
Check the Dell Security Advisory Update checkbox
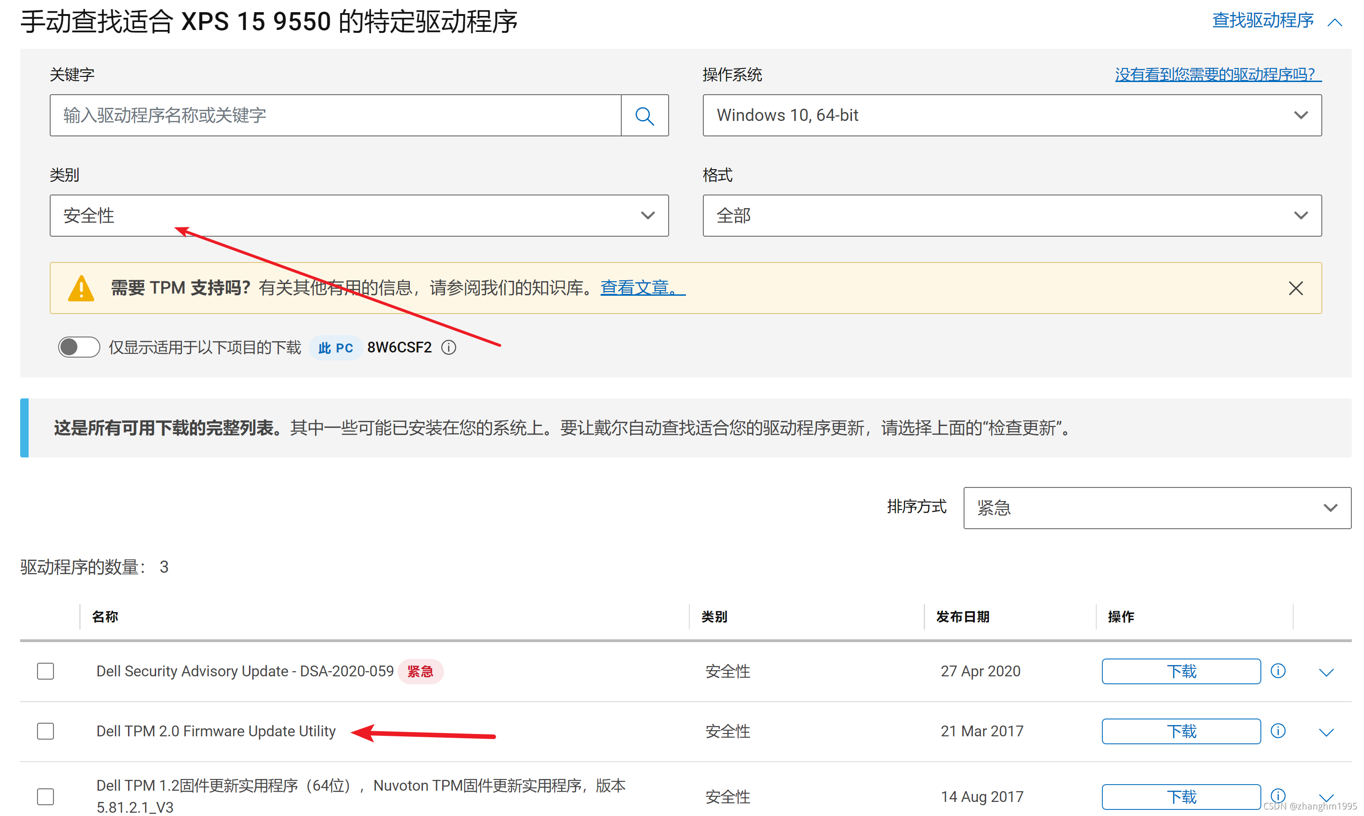click(x=45, y=671)
